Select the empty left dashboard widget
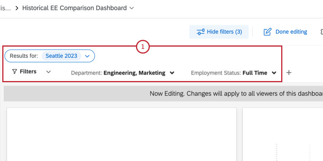This screenshot has width=323, height=161. point(121,134)
